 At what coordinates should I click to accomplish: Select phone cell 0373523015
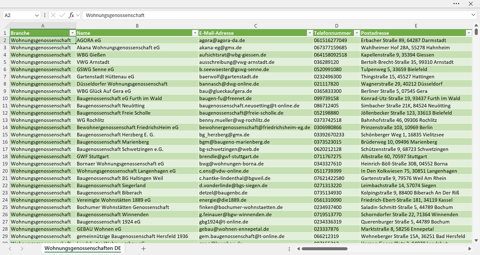pos(336,142)
